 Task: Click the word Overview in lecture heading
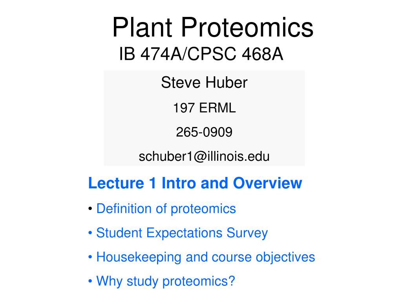click(x=267, y=183)
